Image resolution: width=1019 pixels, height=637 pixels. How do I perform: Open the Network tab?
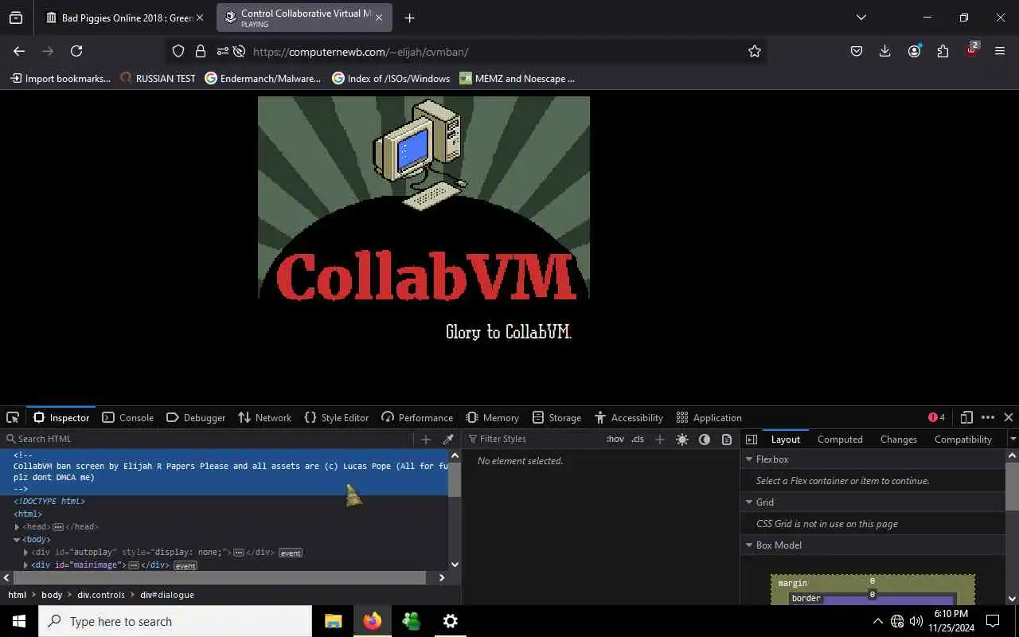(265, 417)
